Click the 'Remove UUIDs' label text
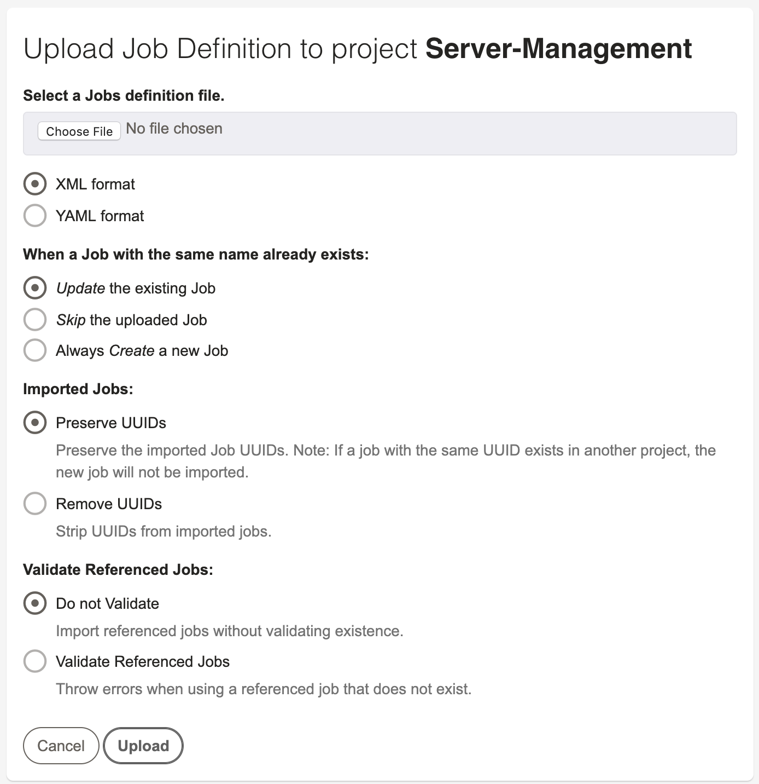This screenshot has width=759, height=784. [108, 503]
